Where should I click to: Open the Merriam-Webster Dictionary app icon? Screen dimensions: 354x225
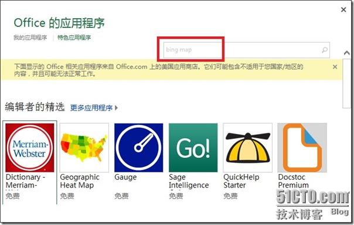click(x=30, y=148)
